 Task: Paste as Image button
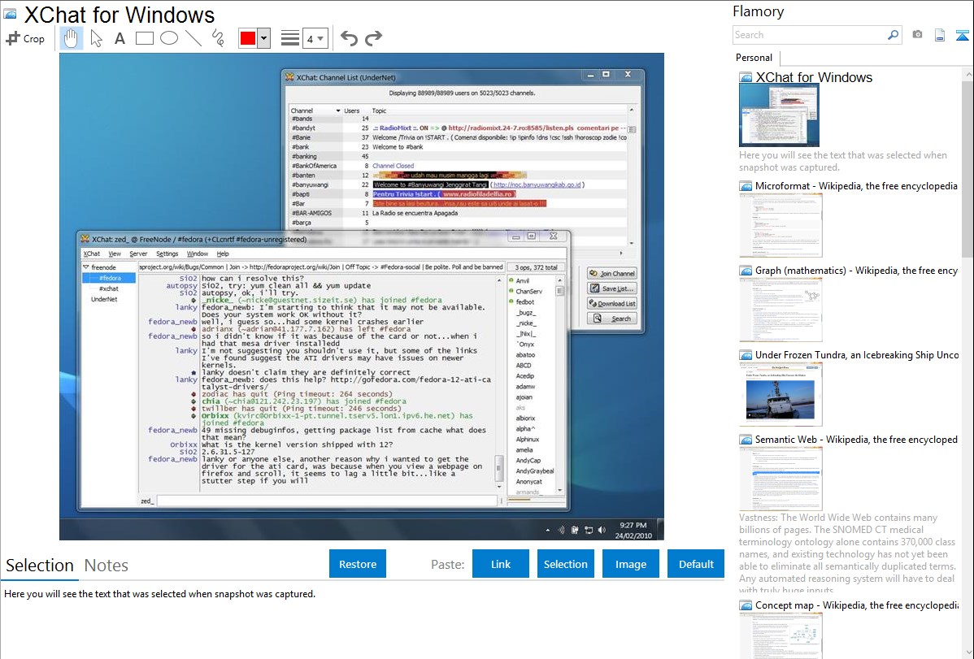coord(630,564)
